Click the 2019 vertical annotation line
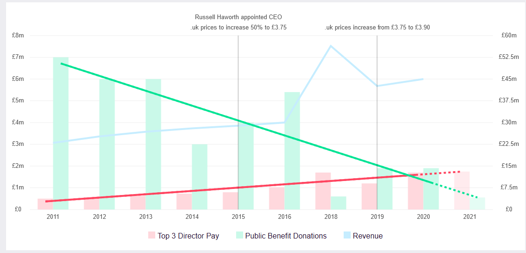The width and height of the screenshot is (526, 253). coord(377,123)
